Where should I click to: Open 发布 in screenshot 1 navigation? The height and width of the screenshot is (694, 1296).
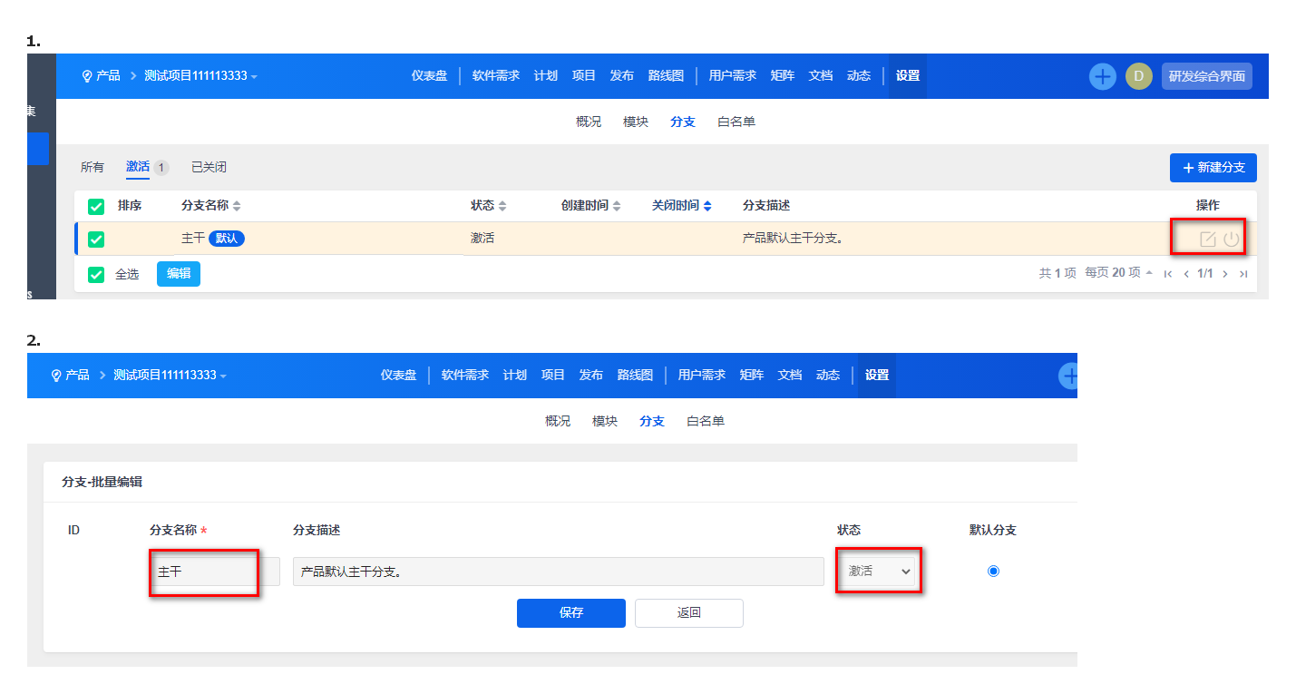tap(622, 76)
